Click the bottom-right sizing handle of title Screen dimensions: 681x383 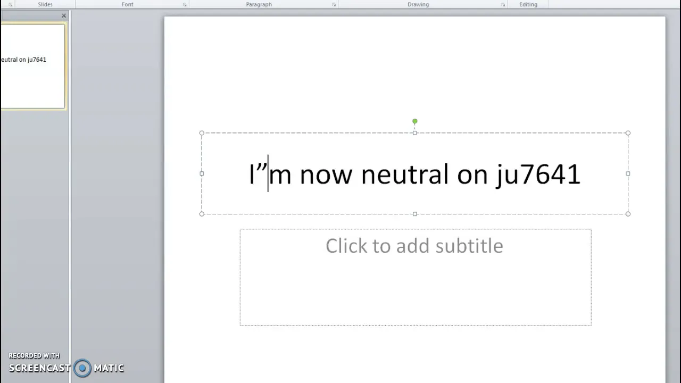[628, 214]
